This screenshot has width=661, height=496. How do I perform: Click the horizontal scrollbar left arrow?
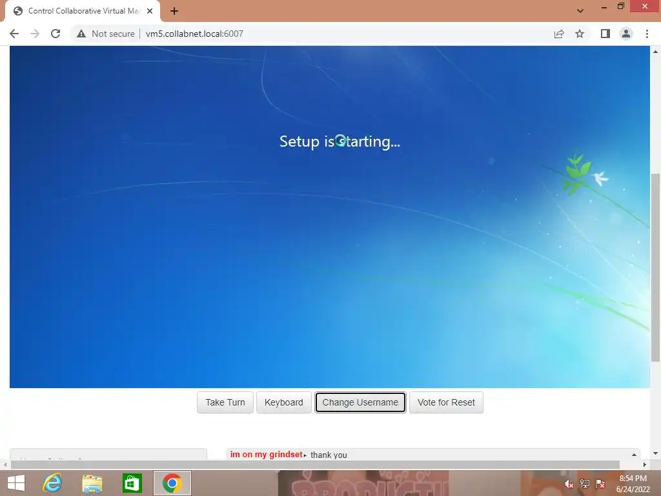[x=5, y=465]
